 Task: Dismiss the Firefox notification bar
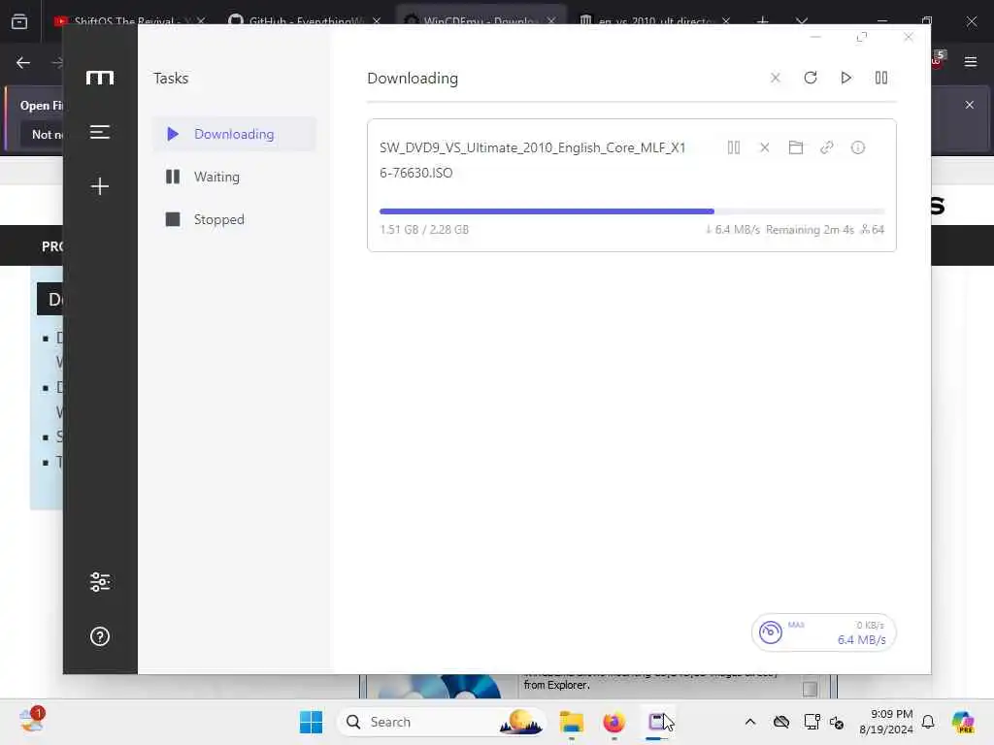(x=970, y=105)
